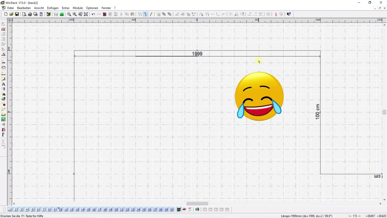The width and height of the screenshot is (387, 218).
Task: Select the 'F' tool in left toolbar
Action: (4, 135)
